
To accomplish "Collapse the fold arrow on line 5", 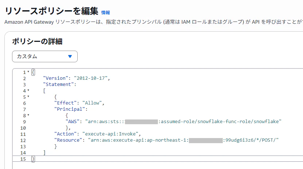I will tap(28, 97).
